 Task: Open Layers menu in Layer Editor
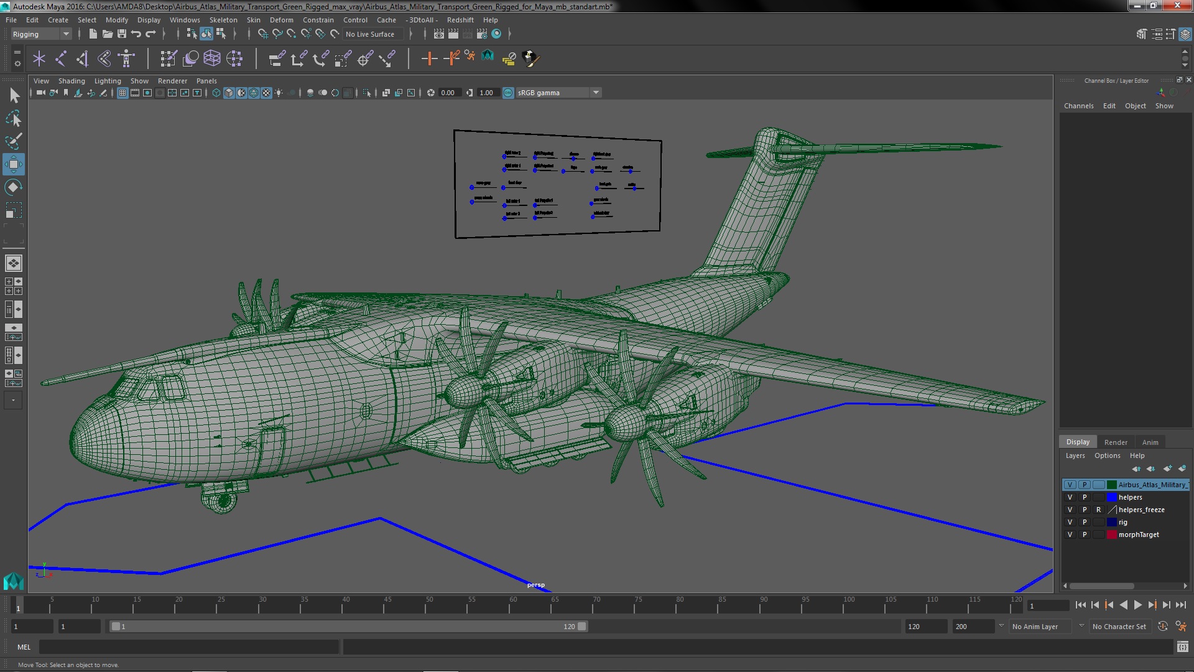tap(1075, 455)
